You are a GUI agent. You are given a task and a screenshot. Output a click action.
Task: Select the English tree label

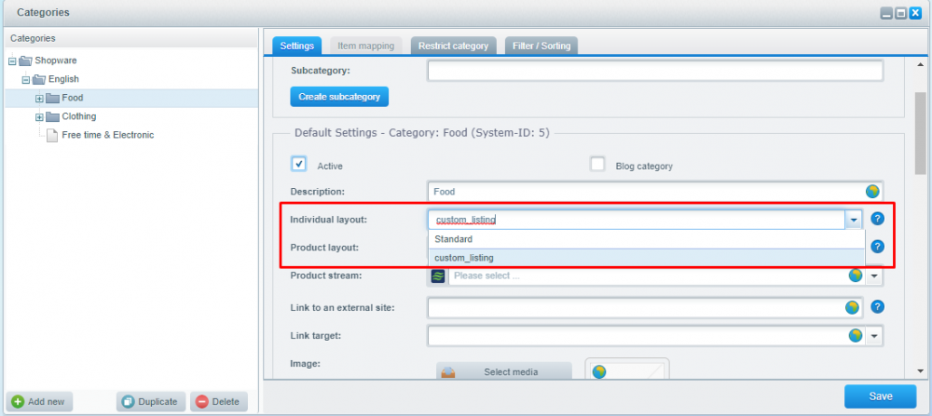pos(63,79)
